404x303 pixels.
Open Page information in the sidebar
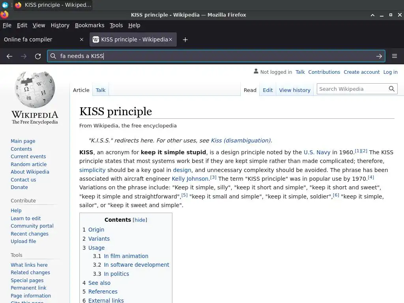click(31, 296)
